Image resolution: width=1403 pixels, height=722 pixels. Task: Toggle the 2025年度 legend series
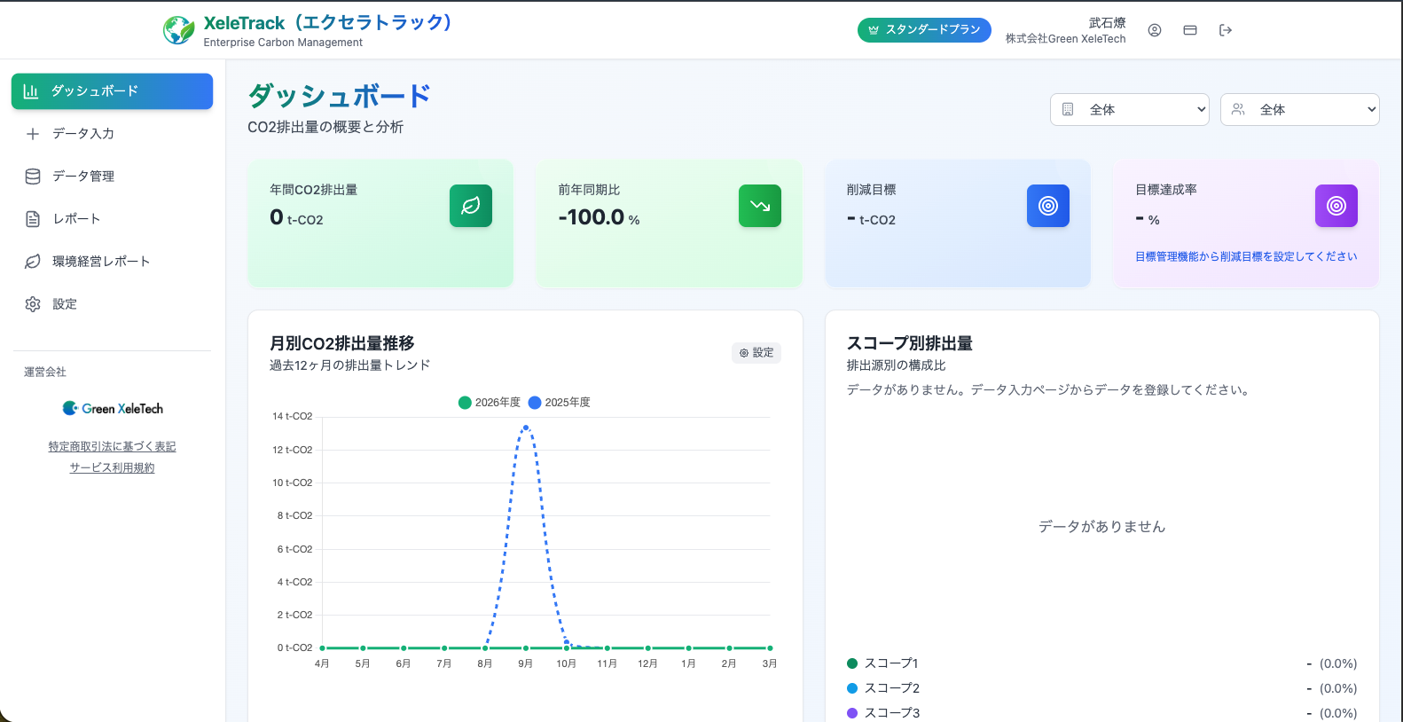(x=560, y=403)
